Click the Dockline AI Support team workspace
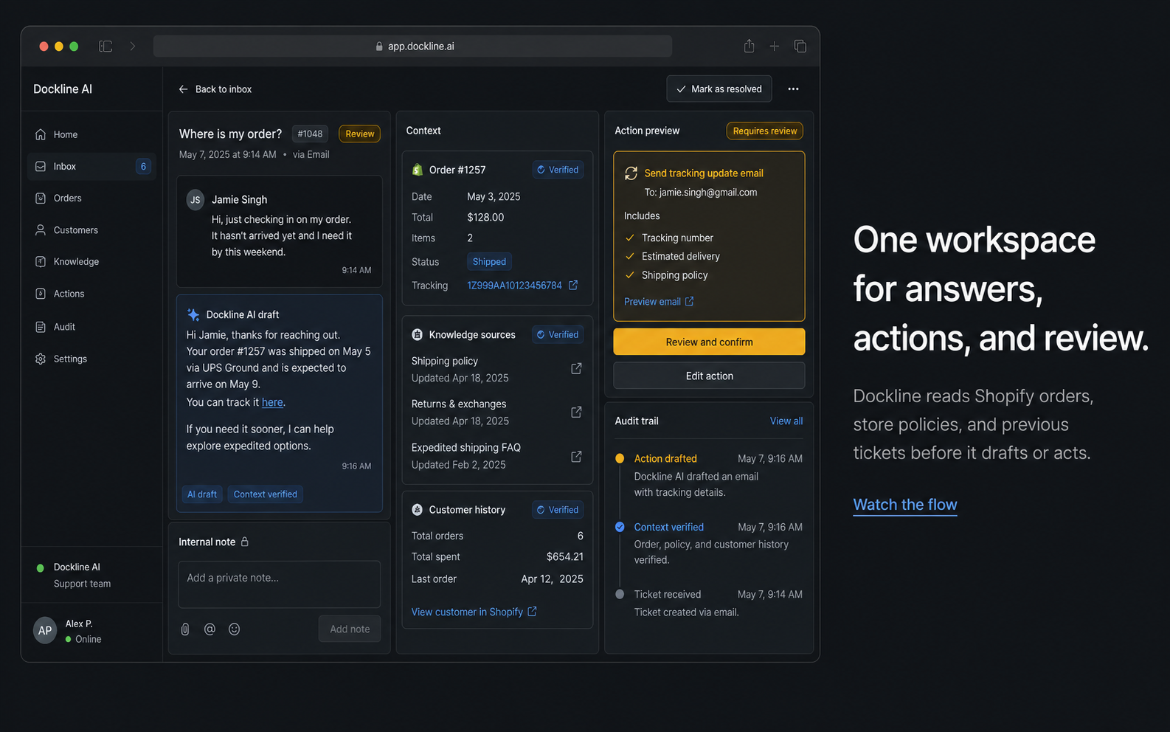Screen dimensions: 1170x732 coord(91,575)
